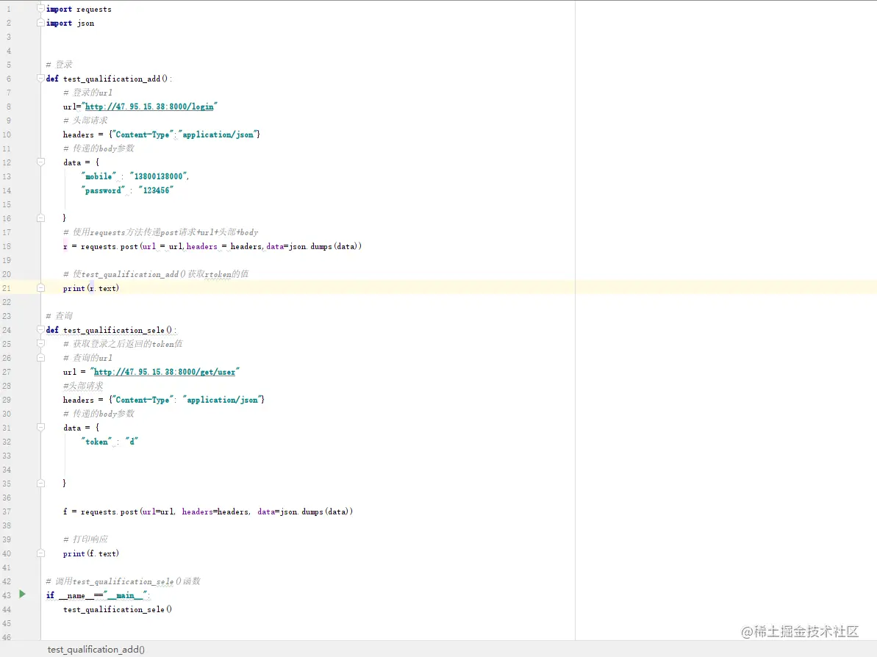877x657 pixels.
Task: Collapse the token data dictionary
Action: [x=41, y=428]
